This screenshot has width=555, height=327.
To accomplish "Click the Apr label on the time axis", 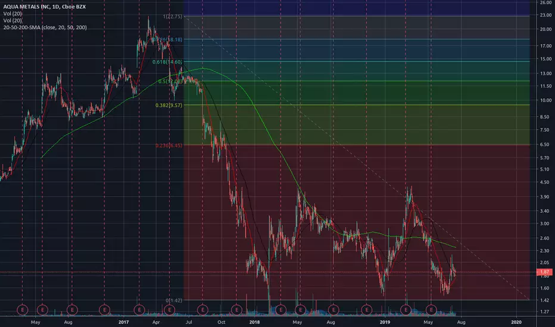I will 156,322.
